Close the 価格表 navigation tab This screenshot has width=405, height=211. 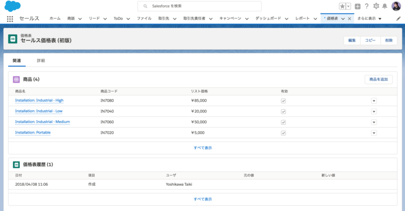349,19
